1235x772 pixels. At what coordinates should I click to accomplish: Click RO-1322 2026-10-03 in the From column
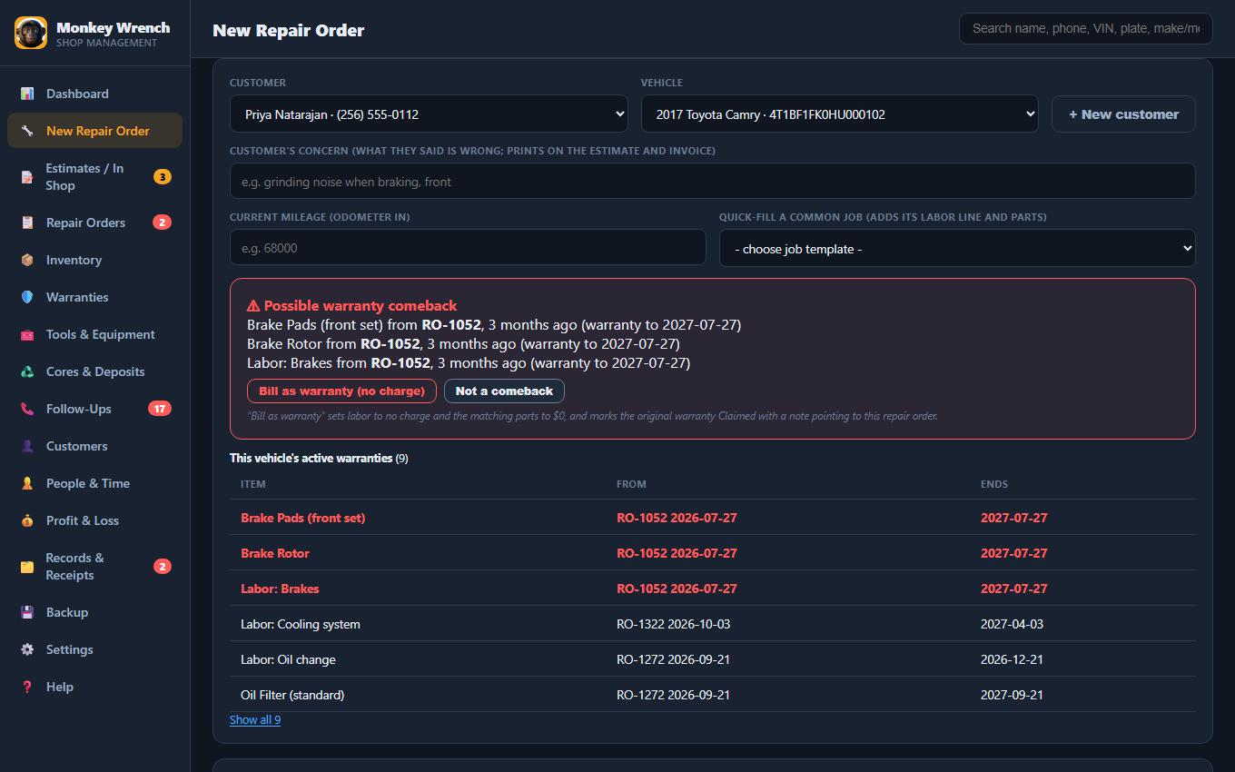coord(673,624)
